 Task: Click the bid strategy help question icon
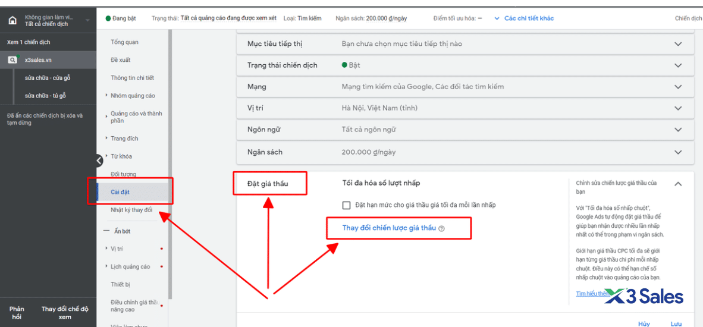click(442, 228)
